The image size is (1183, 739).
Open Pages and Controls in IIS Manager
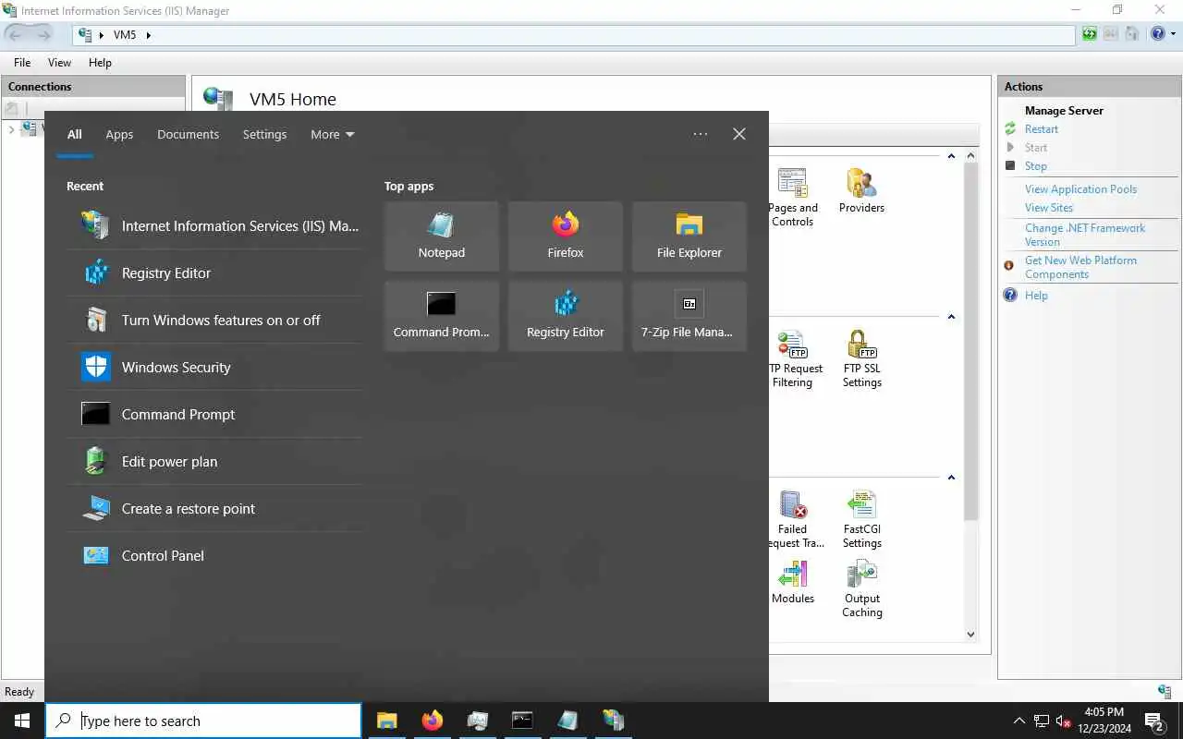coord(792,198)
